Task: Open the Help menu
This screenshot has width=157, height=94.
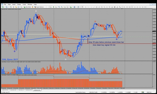Action: [x=35, y=5]
